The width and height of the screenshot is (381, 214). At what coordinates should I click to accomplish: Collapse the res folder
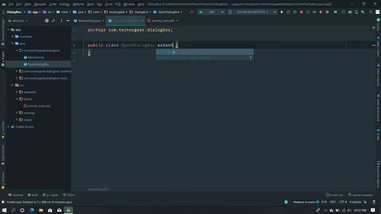pos(13,85)
